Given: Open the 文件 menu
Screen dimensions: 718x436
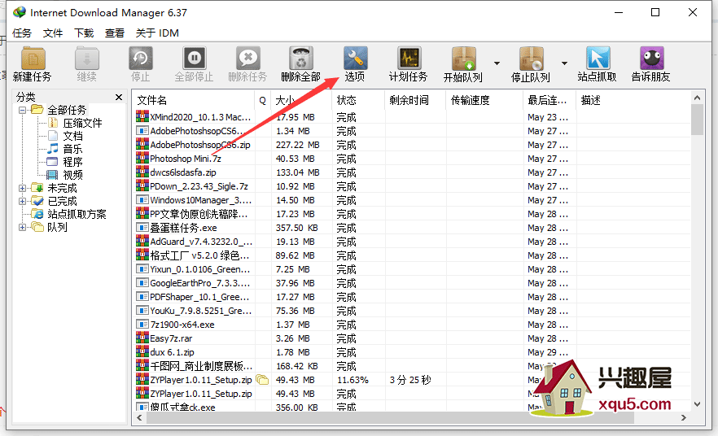Looking at the screenshot, I should pos(53,33).
